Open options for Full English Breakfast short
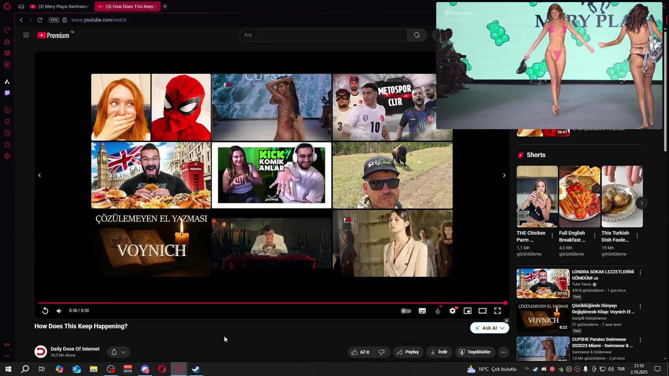This screenshot has width=669, height=376. (x=594, y=236)
